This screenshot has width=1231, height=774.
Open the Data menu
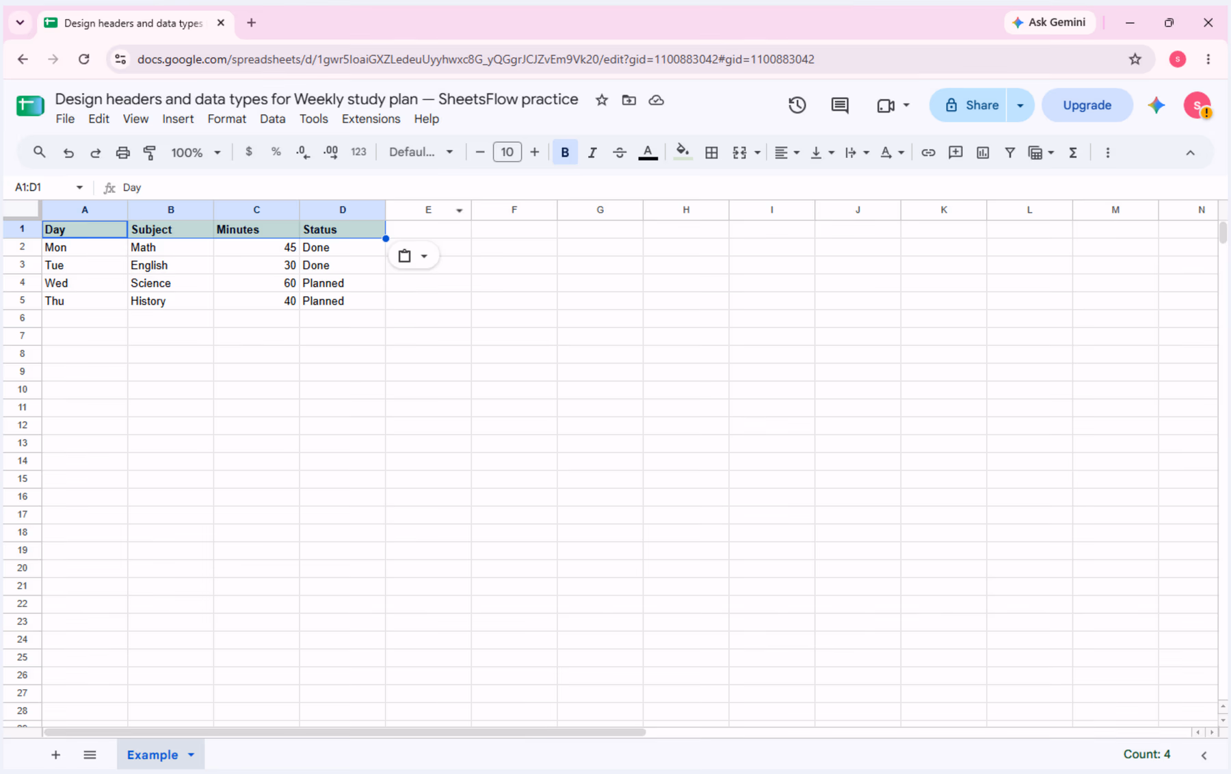pos(272,119)
